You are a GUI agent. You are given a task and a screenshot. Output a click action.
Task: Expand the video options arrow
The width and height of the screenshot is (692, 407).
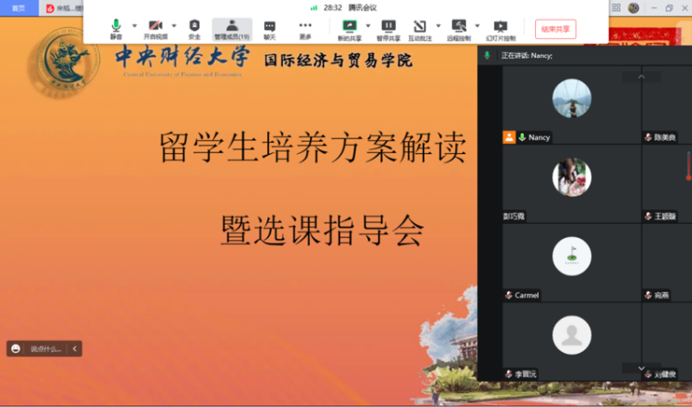coord(174,26)
